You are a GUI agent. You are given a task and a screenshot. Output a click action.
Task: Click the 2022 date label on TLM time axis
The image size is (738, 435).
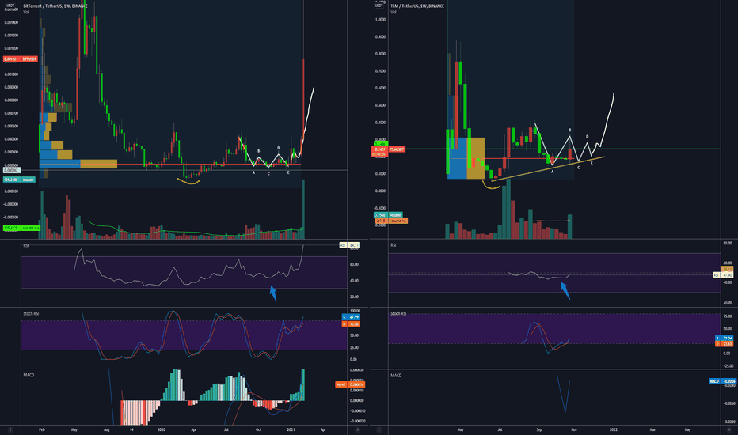pyautogui.click(x=613, y=429)
